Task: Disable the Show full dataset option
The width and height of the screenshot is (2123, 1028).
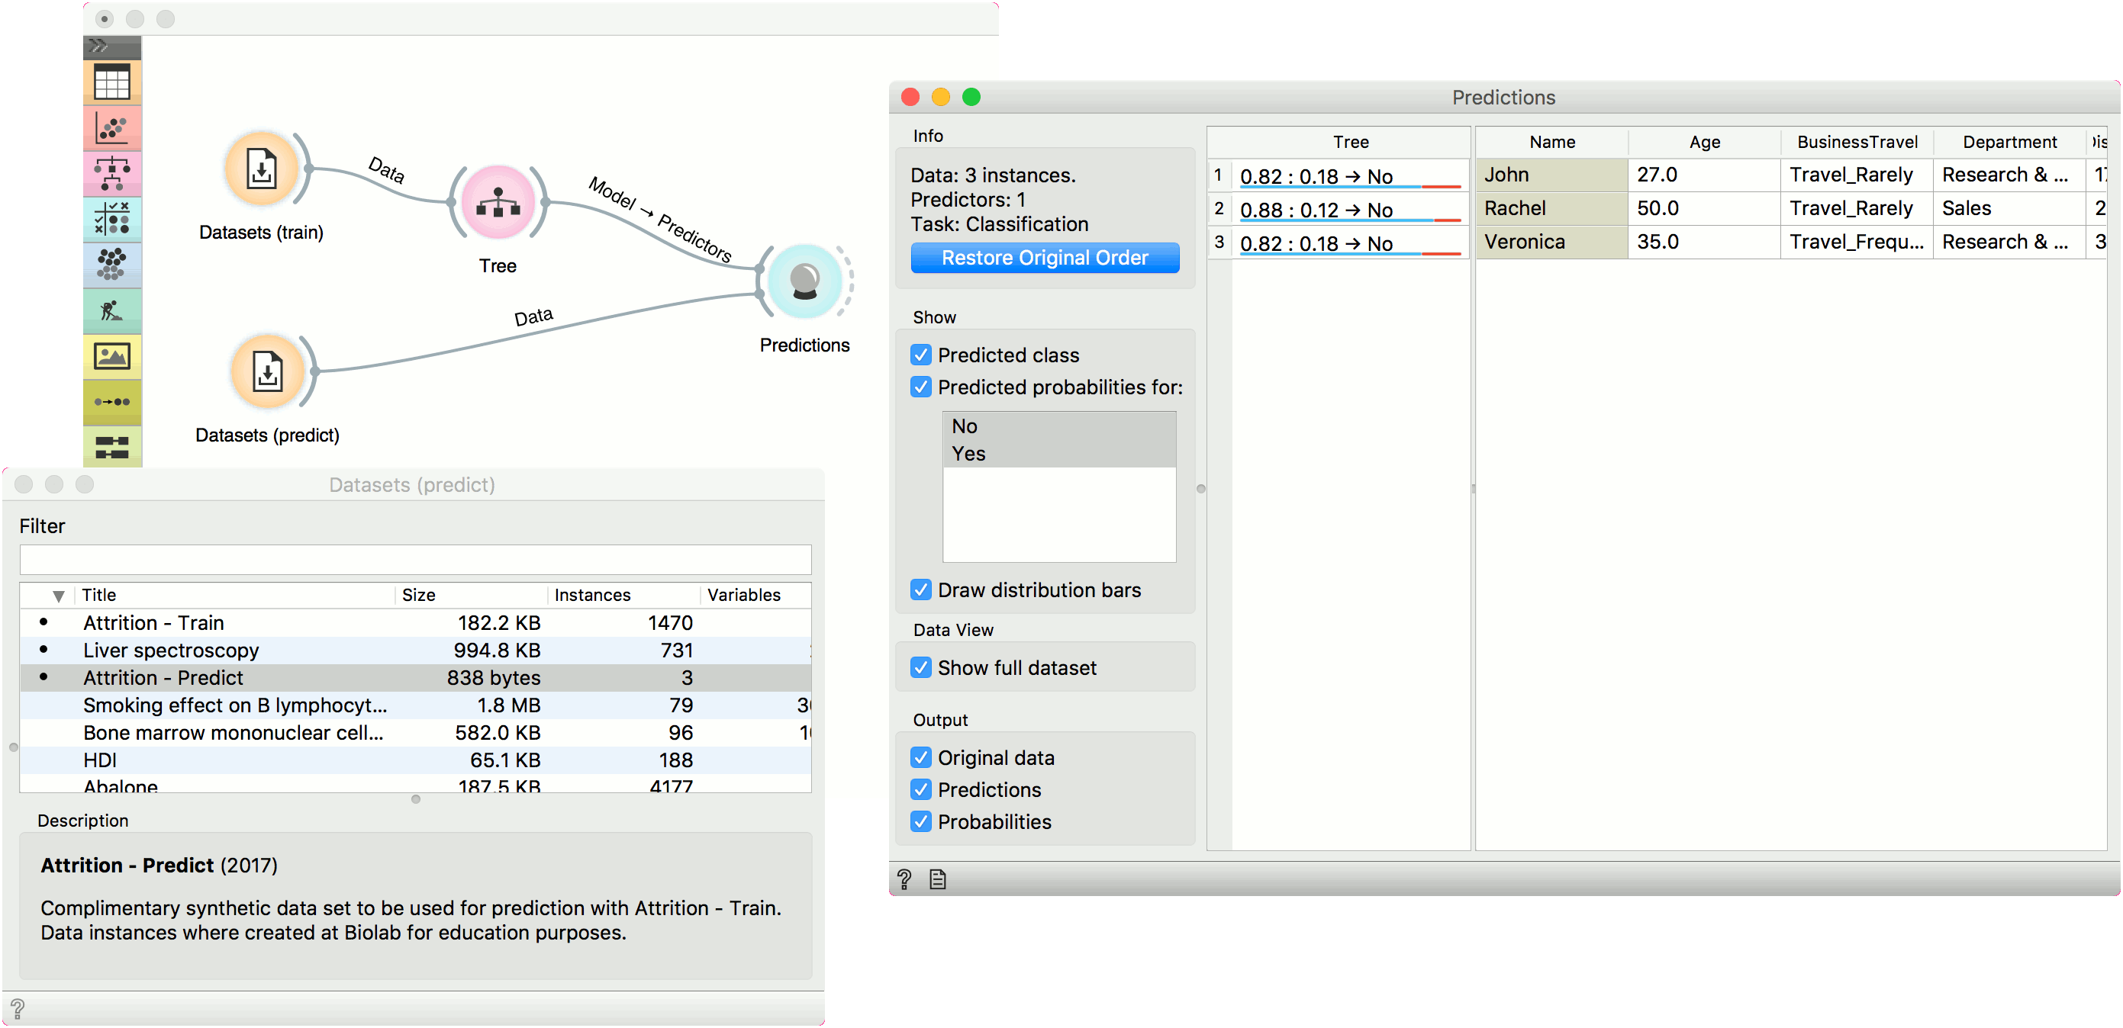Action: (x=921, y=667)
